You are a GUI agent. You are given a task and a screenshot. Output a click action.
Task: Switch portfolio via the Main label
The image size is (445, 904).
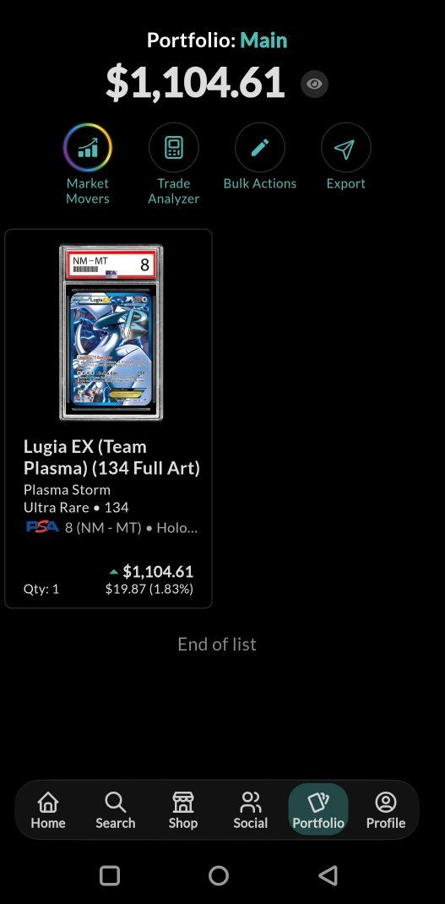pyautogui.click(x=263, y=41)
